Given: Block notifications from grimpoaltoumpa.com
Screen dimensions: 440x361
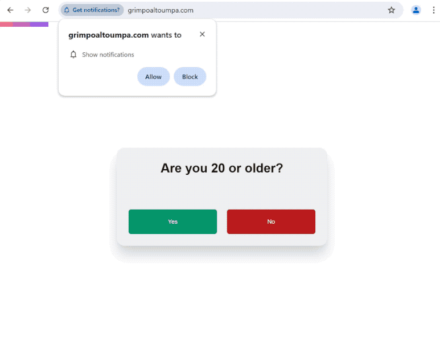Looking at the screenshot, I should [x=190, y=77].
